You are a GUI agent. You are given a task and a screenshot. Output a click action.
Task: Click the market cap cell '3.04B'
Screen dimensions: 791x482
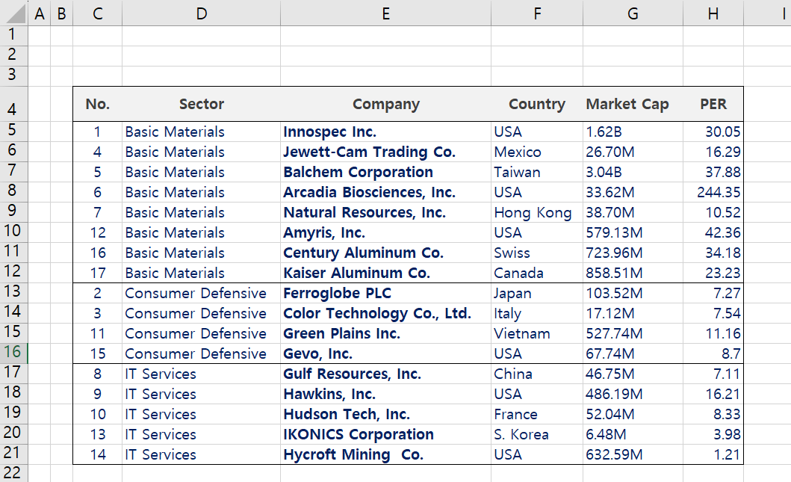click(x=633, y=172)
